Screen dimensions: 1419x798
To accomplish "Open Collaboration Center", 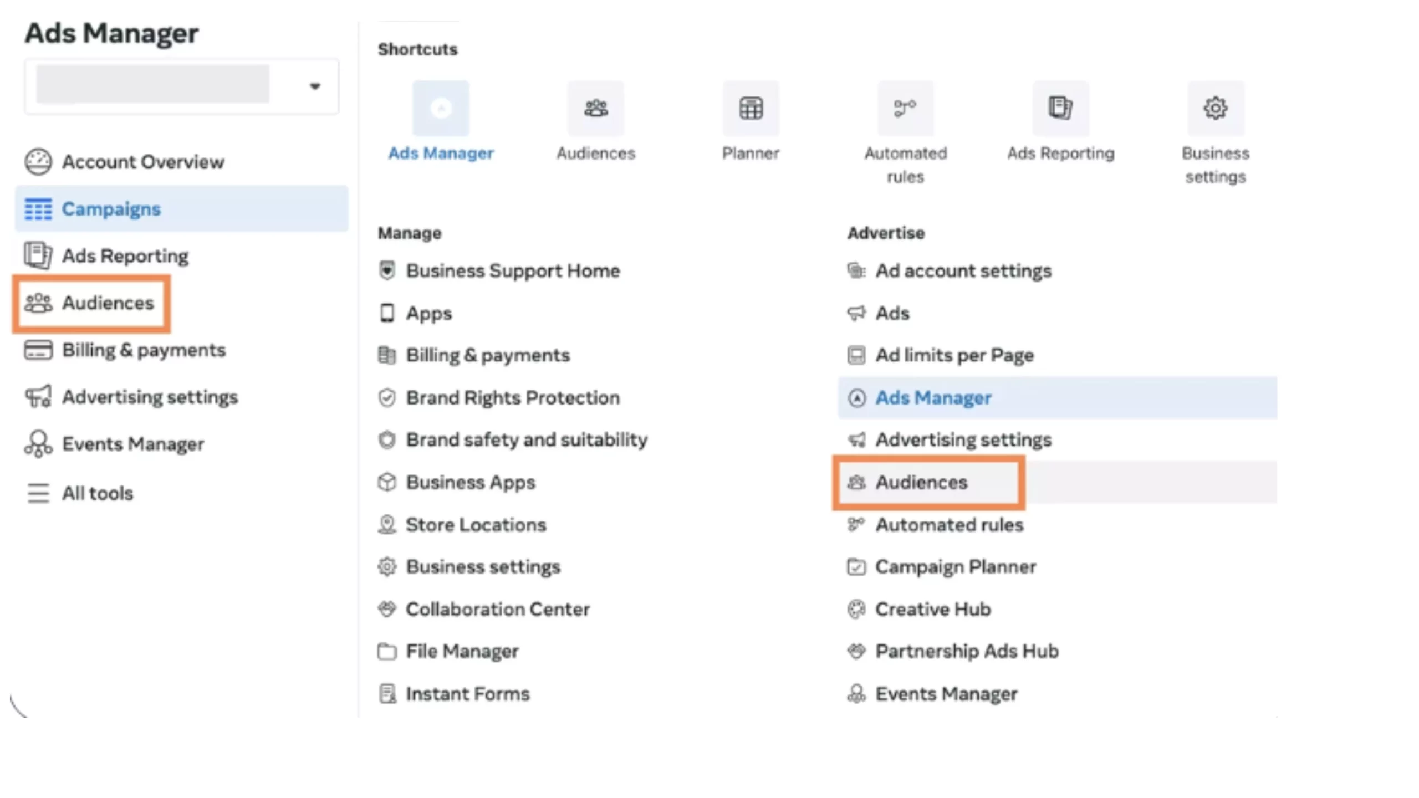I will point(498,610).
